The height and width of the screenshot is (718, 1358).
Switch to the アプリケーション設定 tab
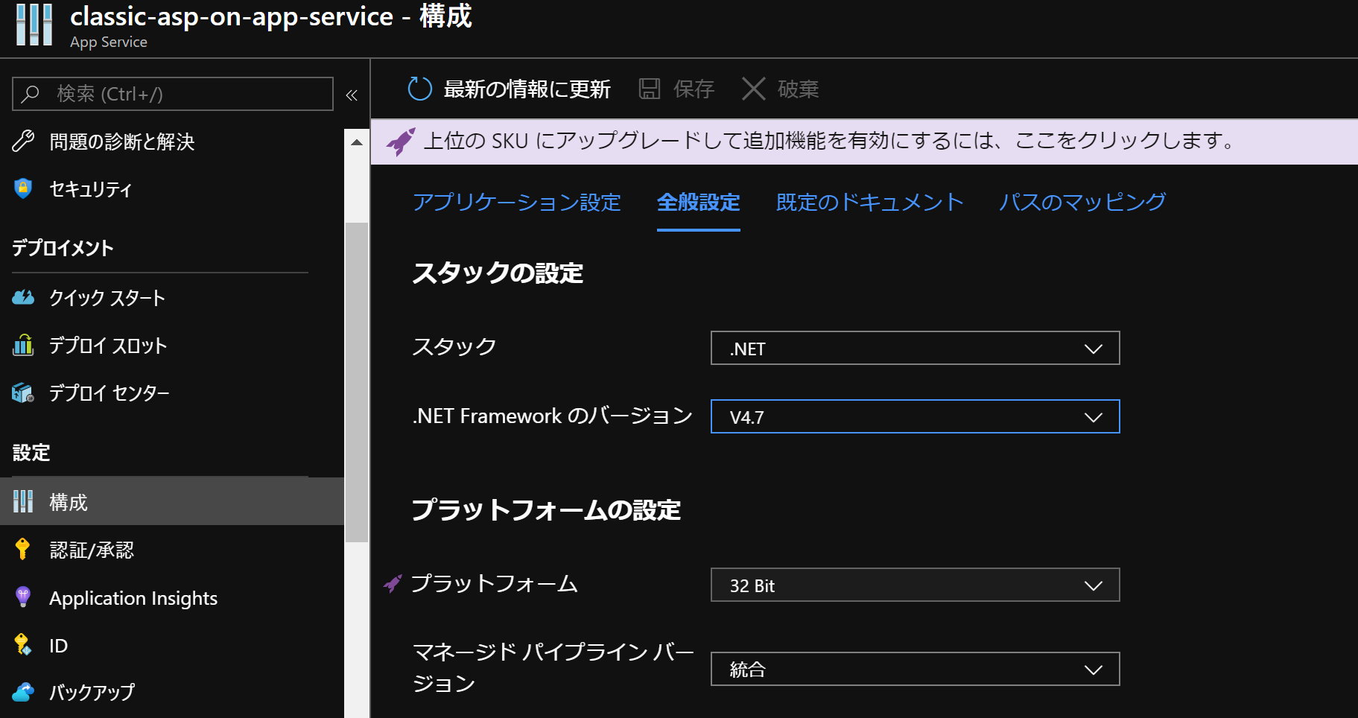pyautogui.click(x=517, y=202)
